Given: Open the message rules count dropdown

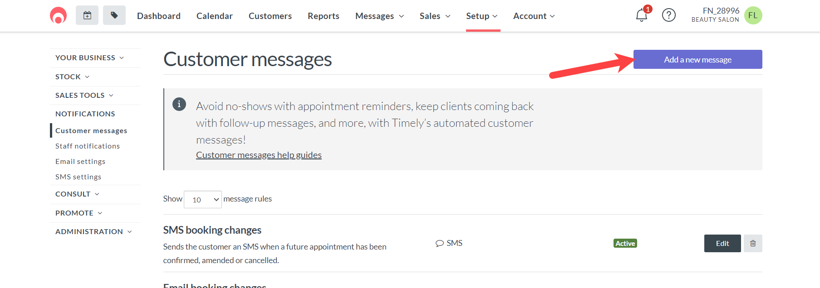Looking at the screenshot, I should click(x=203, y=200).
